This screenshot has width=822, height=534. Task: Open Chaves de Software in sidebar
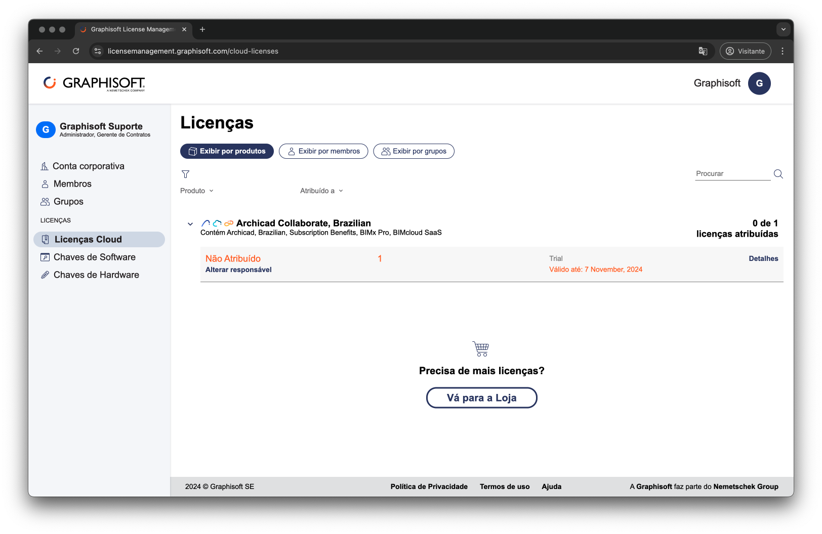[x=88, y=257]
